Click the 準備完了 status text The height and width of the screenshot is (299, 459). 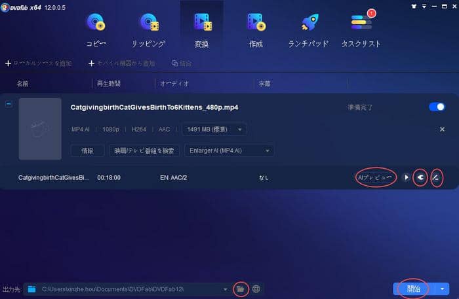(x=360, y=107)
